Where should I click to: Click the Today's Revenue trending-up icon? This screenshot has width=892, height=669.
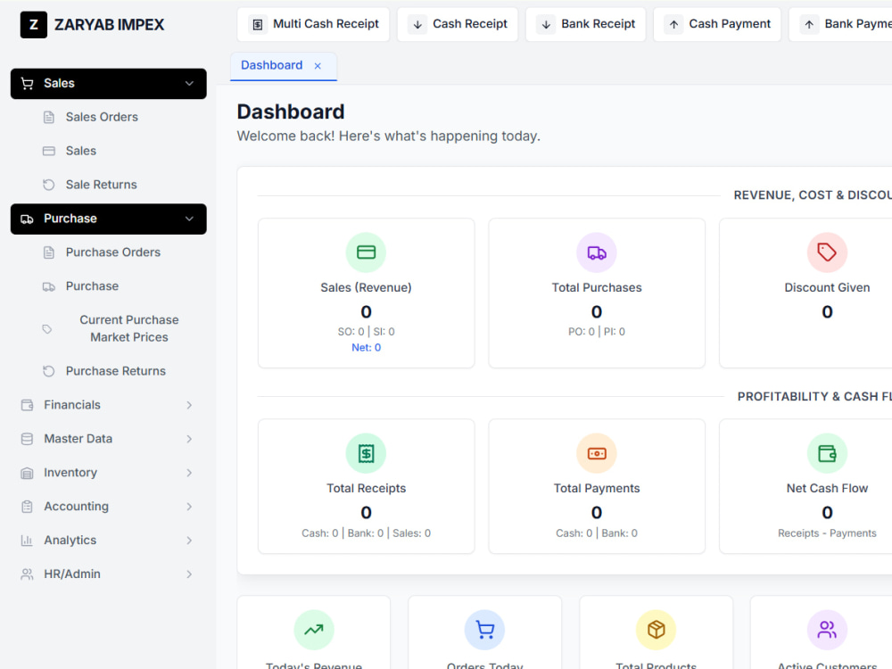point(314,630)
